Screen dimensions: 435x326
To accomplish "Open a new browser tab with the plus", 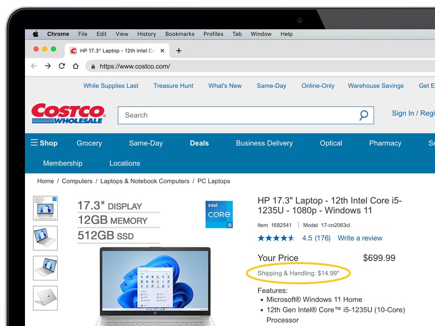I will [179, 50].
